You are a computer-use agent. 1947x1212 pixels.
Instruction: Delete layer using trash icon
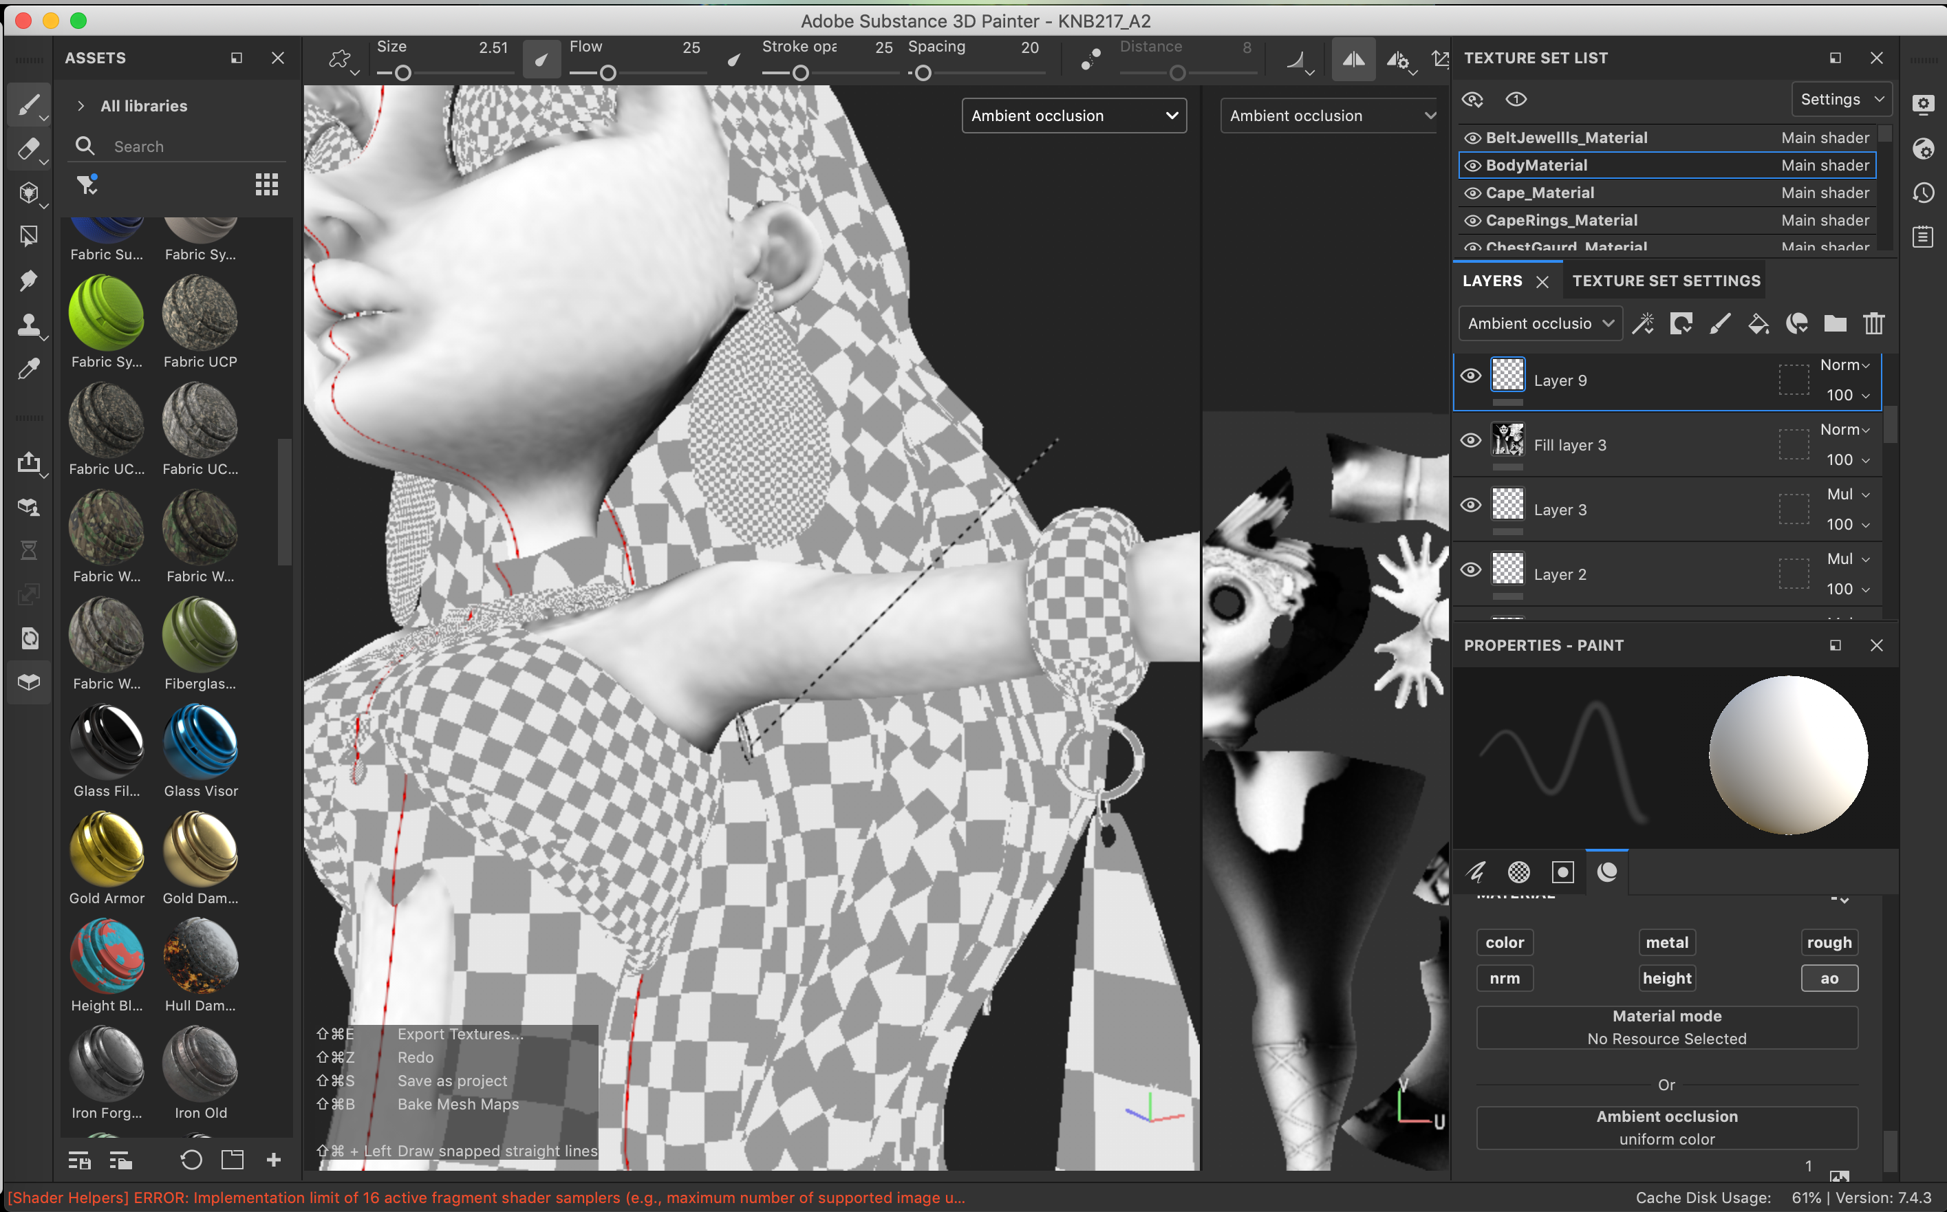coord(1873,323)
